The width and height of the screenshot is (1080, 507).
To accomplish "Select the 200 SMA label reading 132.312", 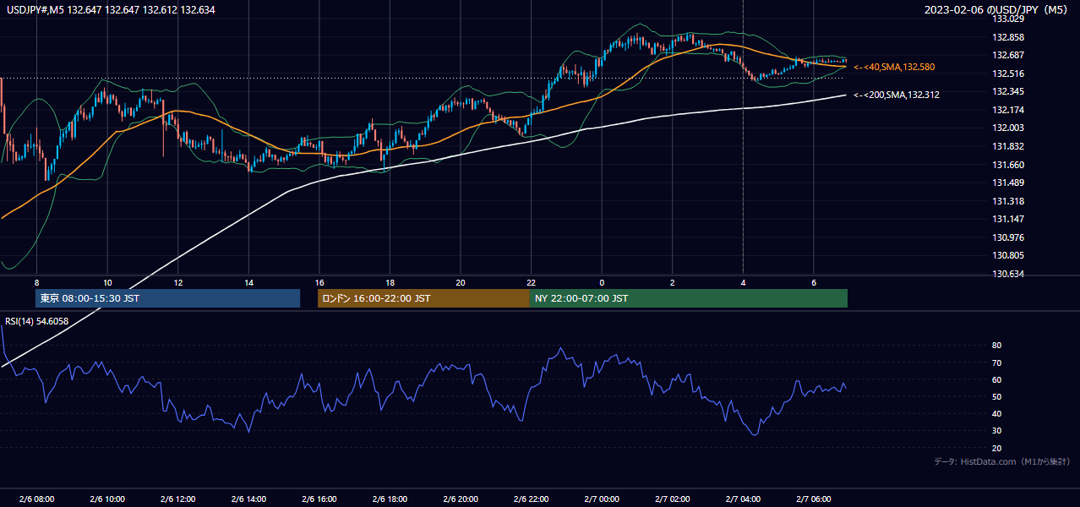I will pyautogui.click(x=897, y=95).
